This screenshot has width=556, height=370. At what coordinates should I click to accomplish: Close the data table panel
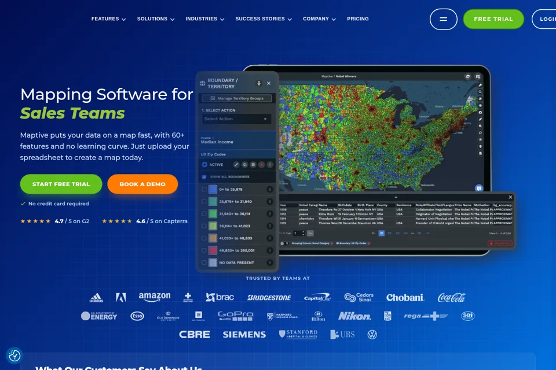point(510,197)
